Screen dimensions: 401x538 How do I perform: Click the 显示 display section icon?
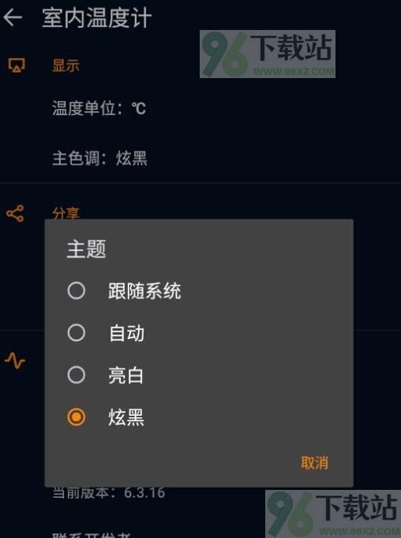pos(16,65)
